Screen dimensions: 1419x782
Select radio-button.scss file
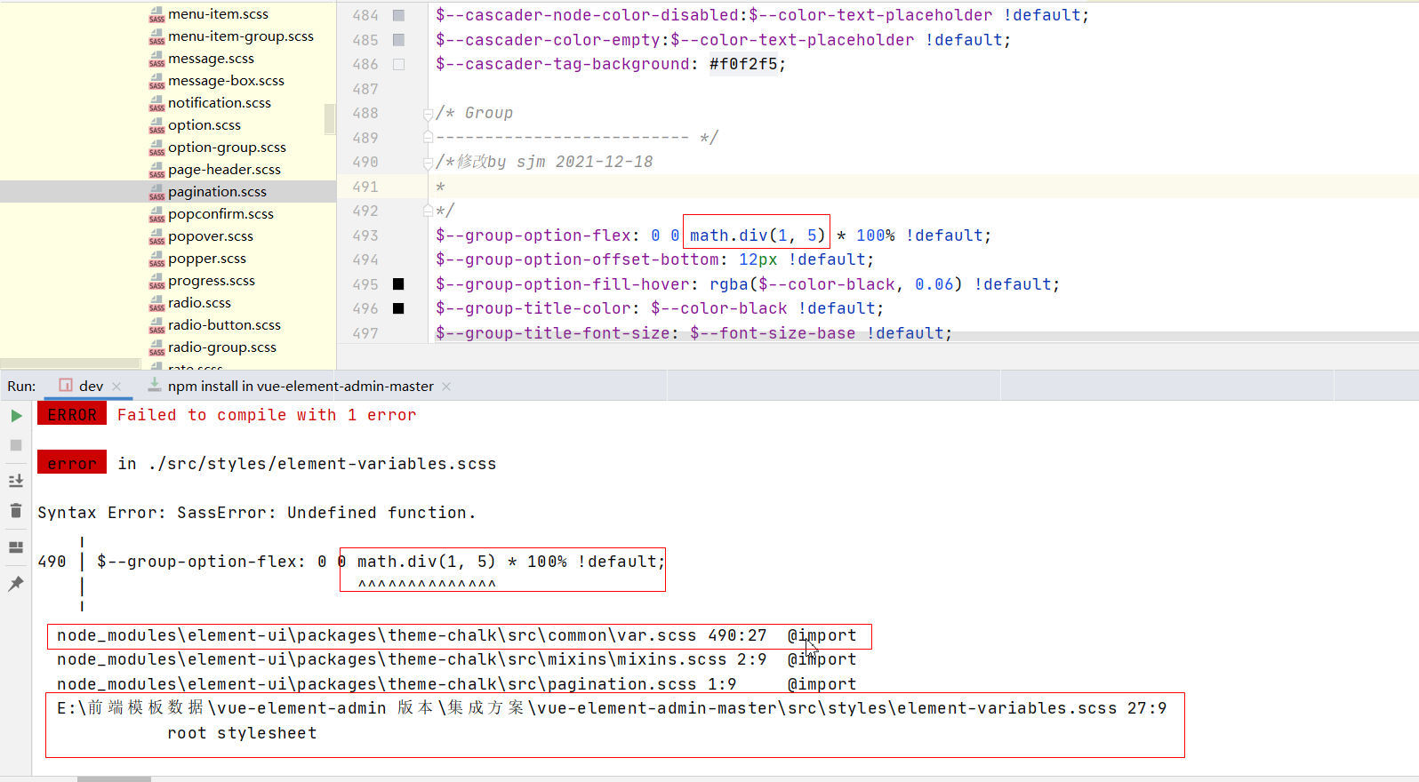click(224, 325)
